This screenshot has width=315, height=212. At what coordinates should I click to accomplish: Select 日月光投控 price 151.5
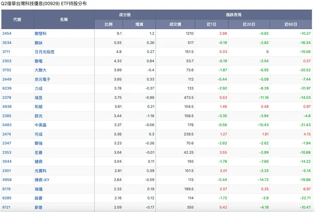point(189,52)
